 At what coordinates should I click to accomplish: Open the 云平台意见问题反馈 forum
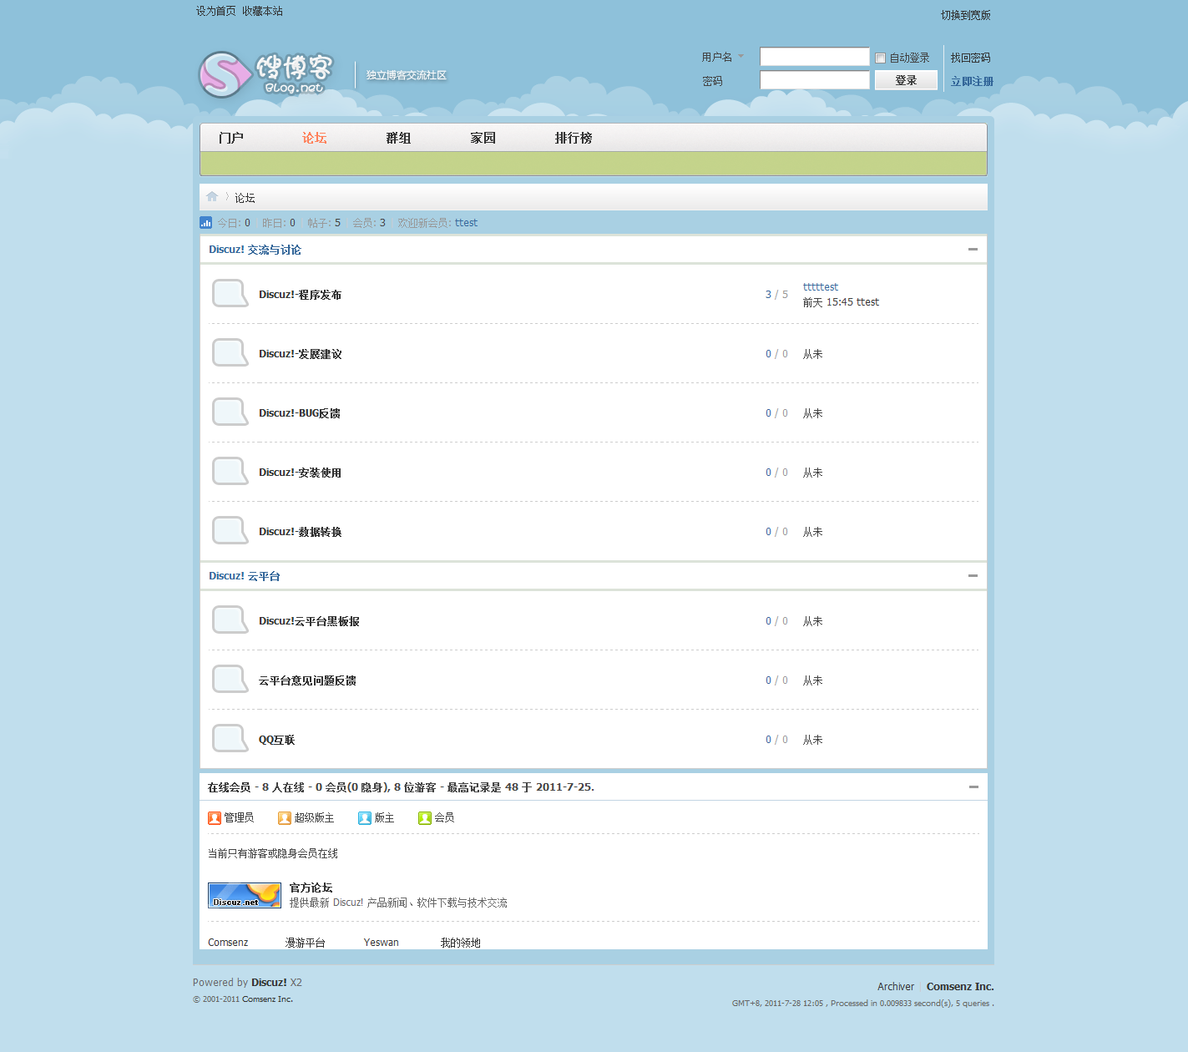click(307, 680)
